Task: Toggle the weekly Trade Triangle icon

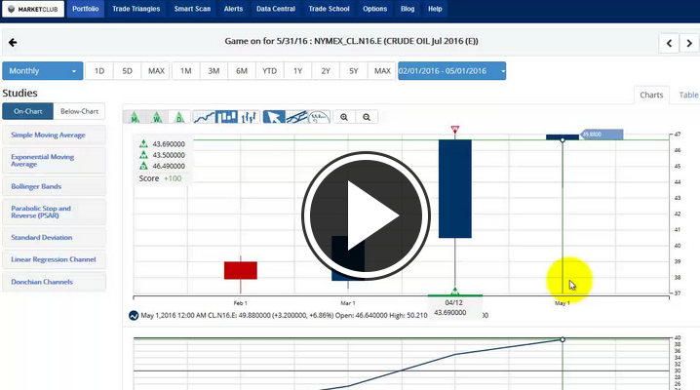Action: click(x=157, y=117)
